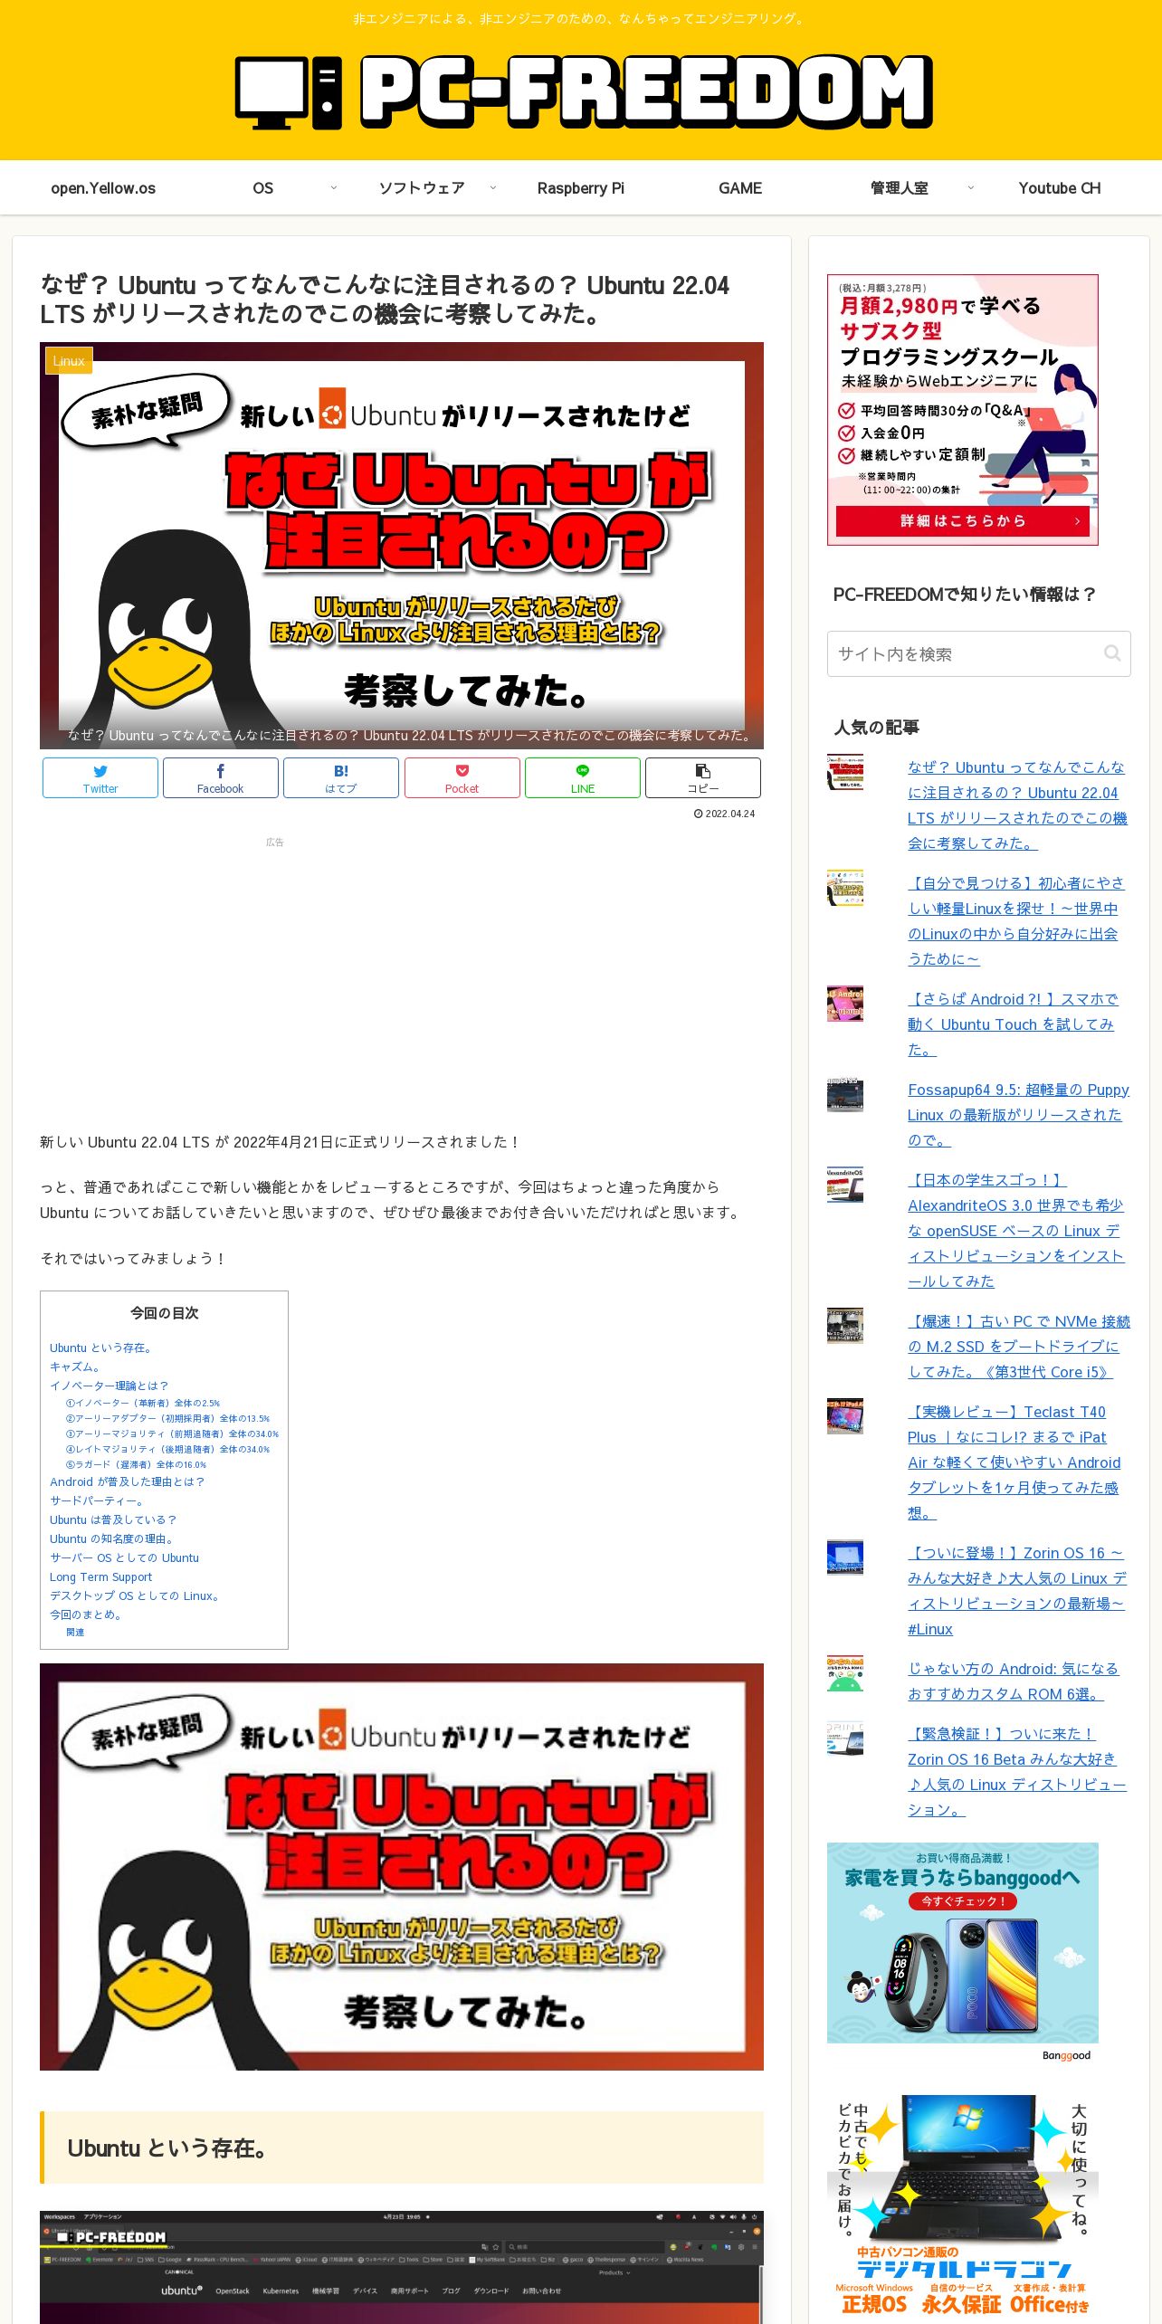Open Fossapup64 9.5 Puppy Linux article link
The width and height of the screenshot is (1162, 2324).
click(x=1018, y=1114)
